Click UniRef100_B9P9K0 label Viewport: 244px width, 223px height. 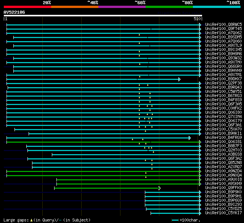(223, 192)
